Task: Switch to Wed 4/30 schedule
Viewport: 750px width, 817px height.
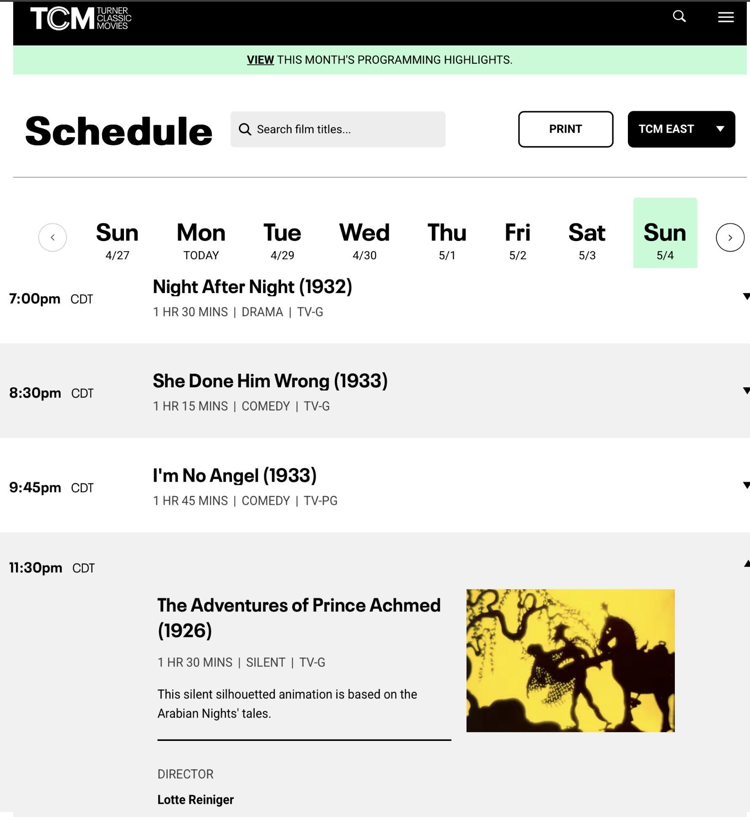Action: 364,240
